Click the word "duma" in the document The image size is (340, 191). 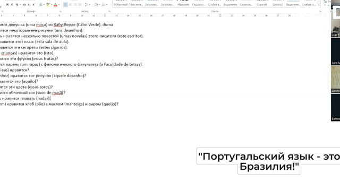107,25
